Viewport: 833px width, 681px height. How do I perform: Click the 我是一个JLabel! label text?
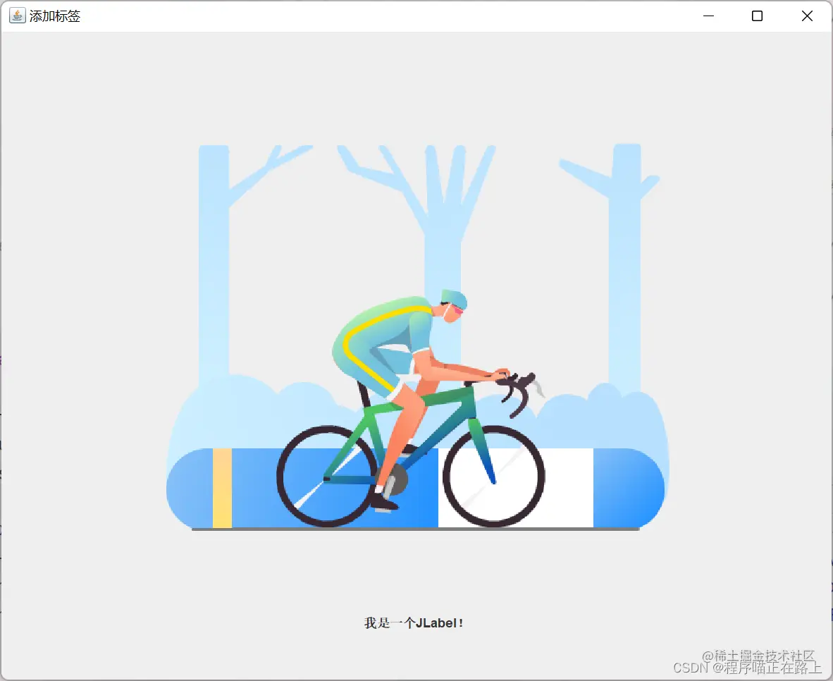coord(413,622)
